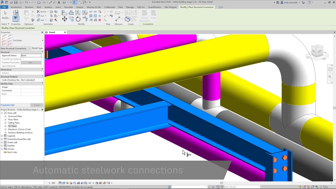This screenshot has height=189, width=336.
Task: Click the shopping cart icon in title bar
Action: pyautogui.click(x=303, y=2)
